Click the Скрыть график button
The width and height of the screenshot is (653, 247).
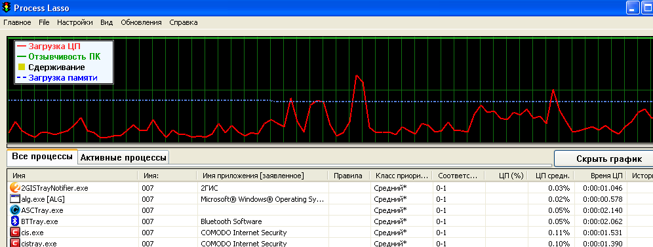point(608,159)
